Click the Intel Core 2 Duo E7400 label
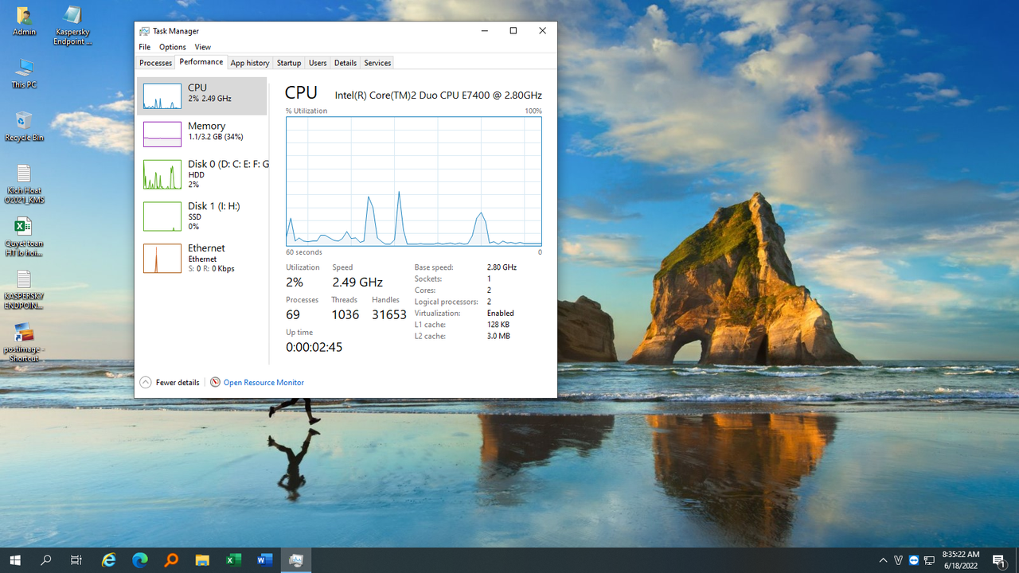Screen dimensions: 1019x573 (x=438, y=95)
